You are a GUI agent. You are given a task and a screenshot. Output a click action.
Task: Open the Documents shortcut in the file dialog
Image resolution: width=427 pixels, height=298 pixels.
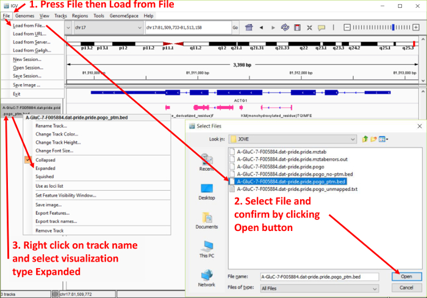[x=207, y=221]
